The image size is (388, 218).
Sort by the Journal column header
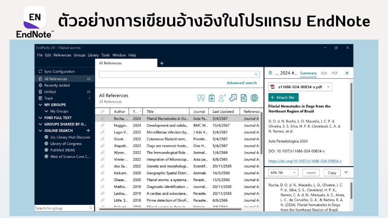tap(199, 111)
